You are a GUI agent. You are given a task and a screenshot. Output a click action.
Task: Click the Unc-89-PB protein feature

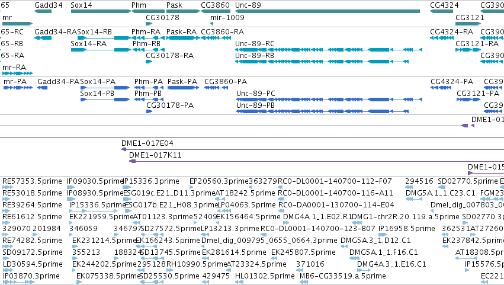click(322, 111)
